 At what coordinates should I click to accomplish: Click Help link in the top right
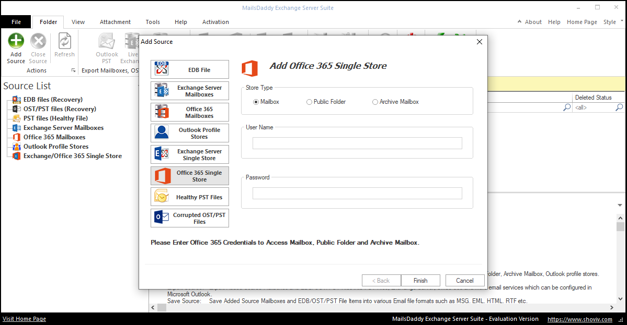point(554,22)
